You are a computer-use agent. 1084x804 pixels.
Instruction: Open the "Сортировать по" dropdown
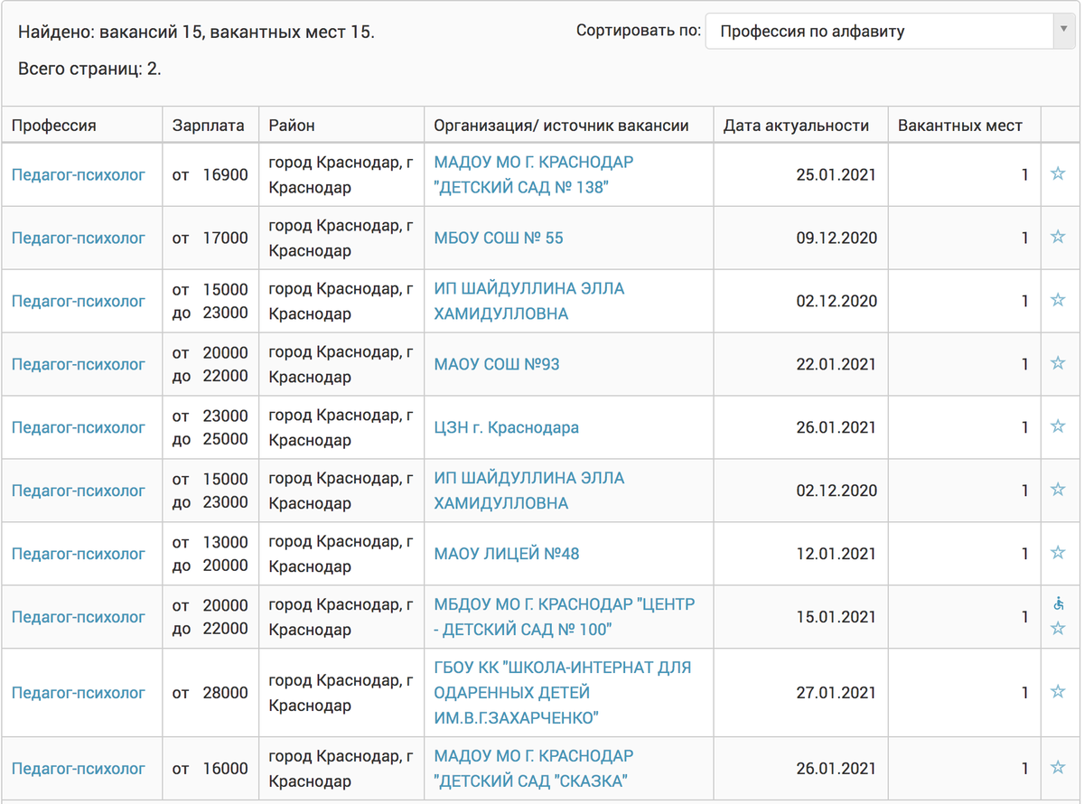click(x=890, y=30)
